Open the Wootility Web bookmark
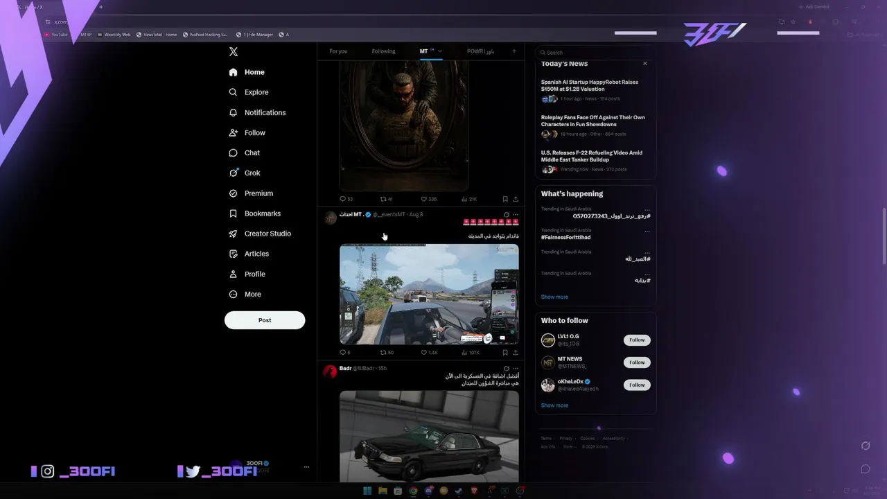The height and width of the screenshot is (499, 887). click(x=114, y=35)
